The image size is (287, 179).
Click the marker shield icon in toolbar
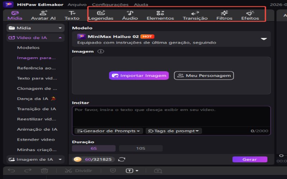pos(113,171)
